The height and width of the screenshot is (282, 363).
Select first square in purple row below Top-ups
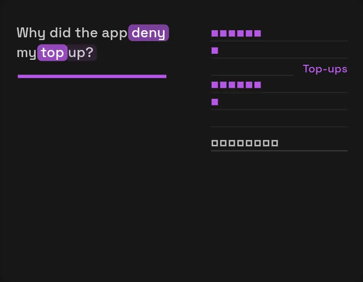214,85
